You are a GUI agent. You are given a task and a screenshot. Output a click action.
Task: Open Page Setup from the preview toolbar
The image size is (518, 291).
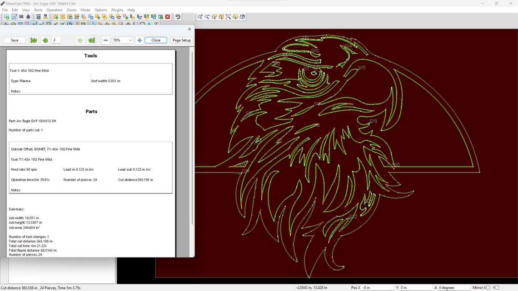point(181,40)
